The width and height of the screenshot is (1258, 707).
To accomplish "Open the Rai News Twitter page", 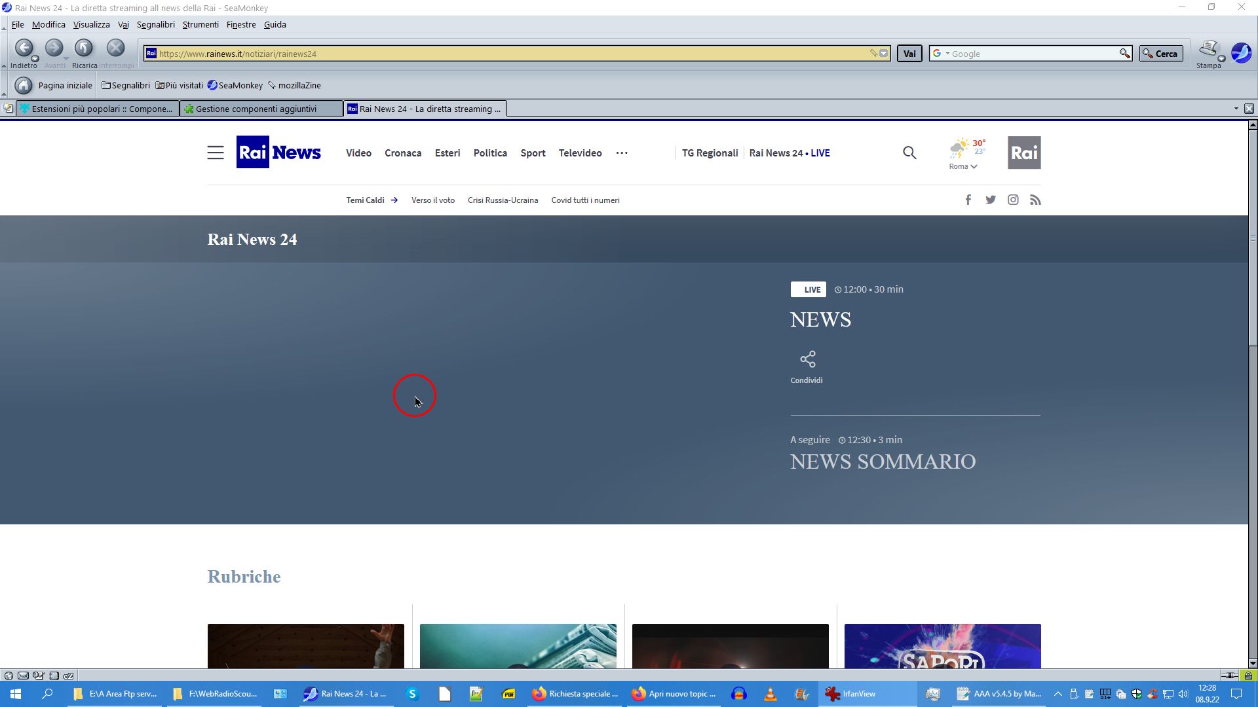I will tap(991, 200).
